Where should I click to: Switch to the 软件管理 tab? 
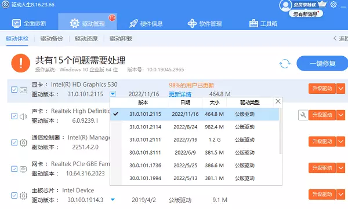[x=205, y=23]
